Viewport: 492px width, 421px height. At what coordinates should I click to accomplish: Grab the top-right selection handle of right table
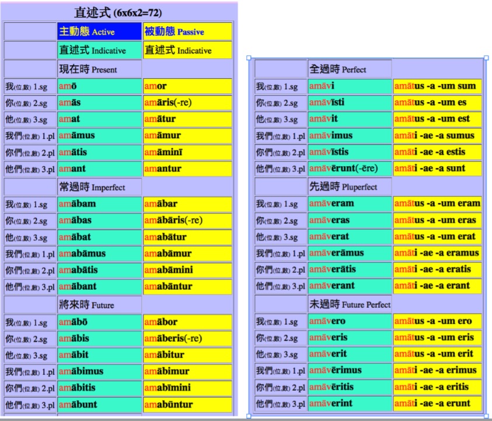pos(486,58)
